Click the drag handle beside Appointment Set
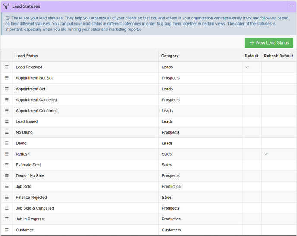The image size is (297, 236). tap(6, 89)
